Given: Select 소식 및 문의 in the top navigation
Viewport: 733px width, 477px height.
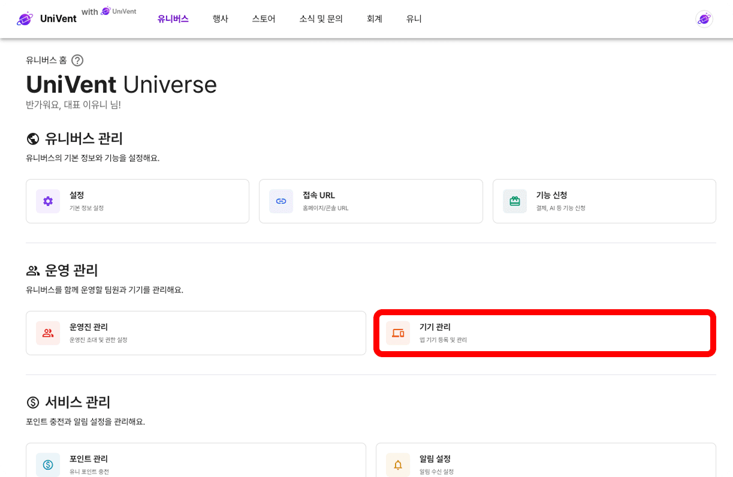Looking at the screenshot, I should (x=320, y=19).
